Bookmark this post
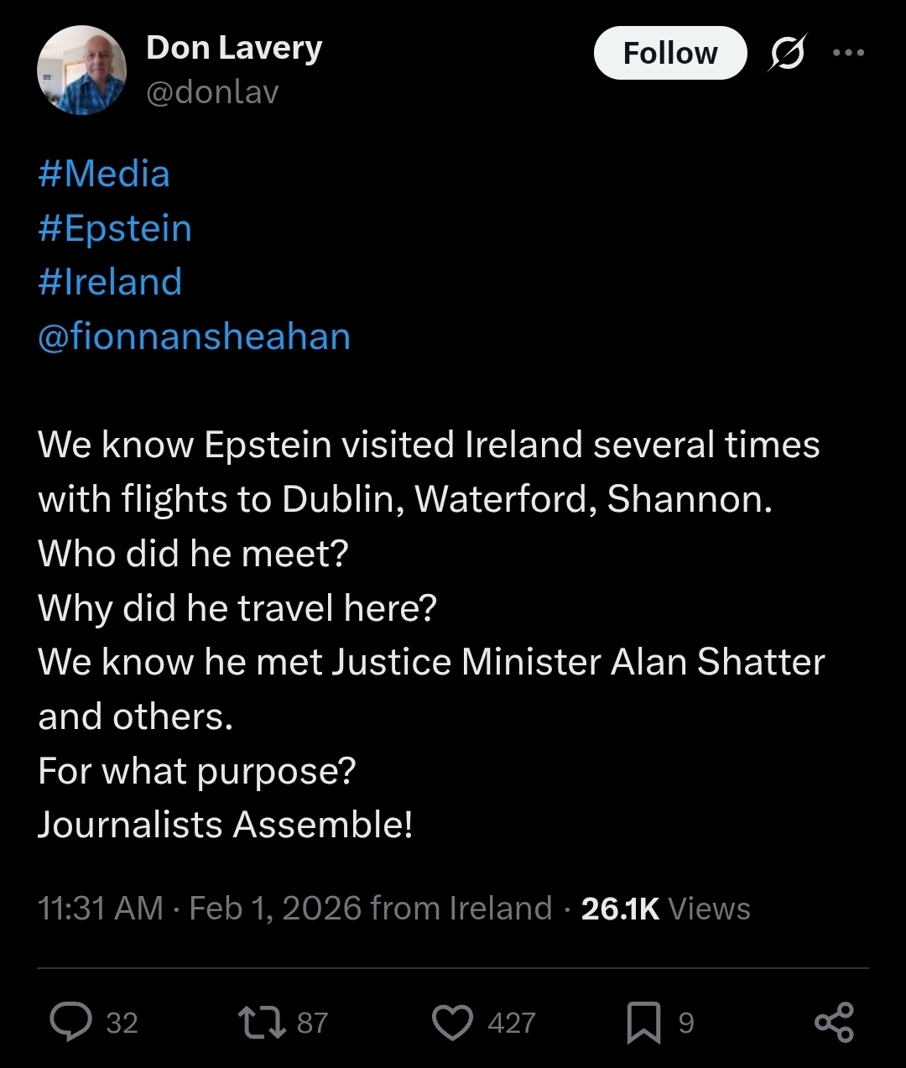The image size is (906, 1068). pos(643,1023)
